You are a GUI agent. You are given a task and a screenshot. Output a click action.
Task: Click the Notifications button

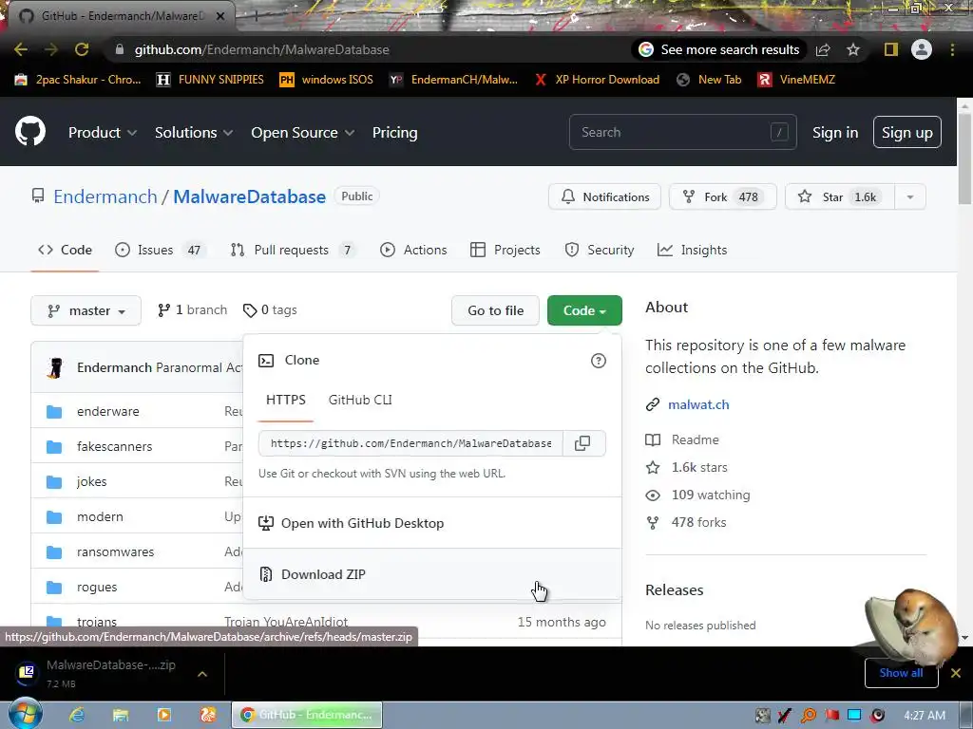click(605, 197)
